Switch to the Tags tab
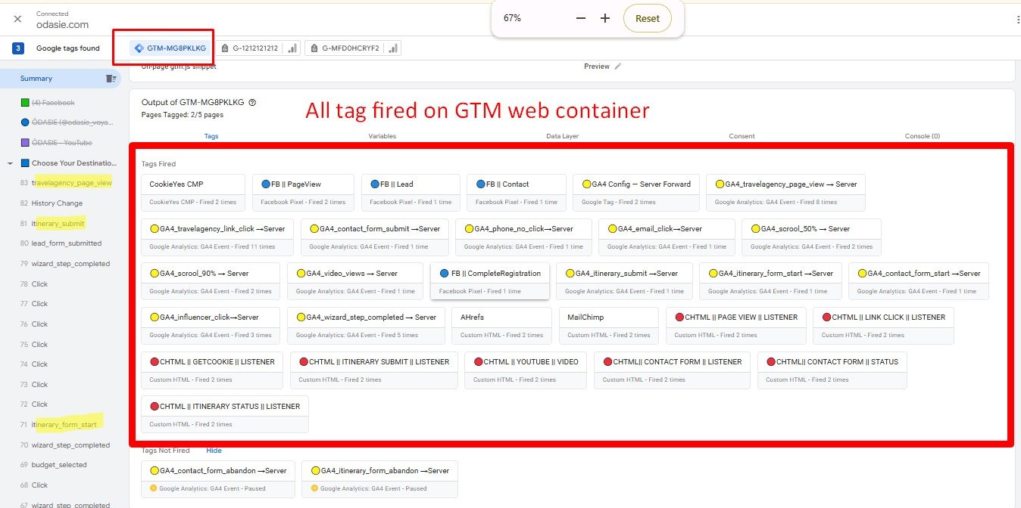Screen dimensions: 1021x508 coord(211,136)
